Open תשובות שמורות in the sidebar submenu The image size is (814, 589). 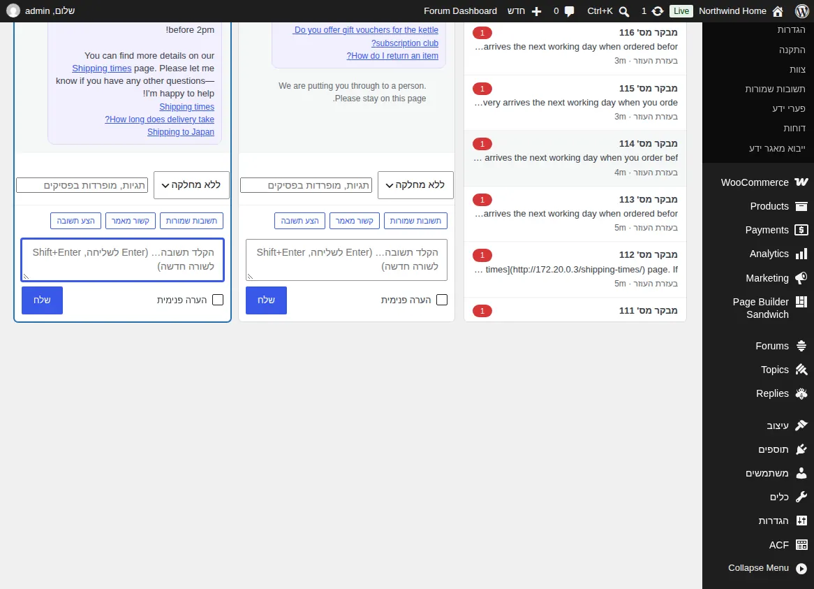[775, 89]
